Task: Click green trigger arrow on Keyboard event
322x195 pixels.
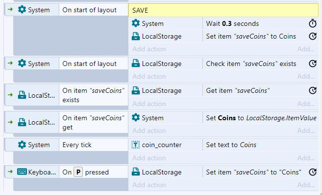Action: 10,172
